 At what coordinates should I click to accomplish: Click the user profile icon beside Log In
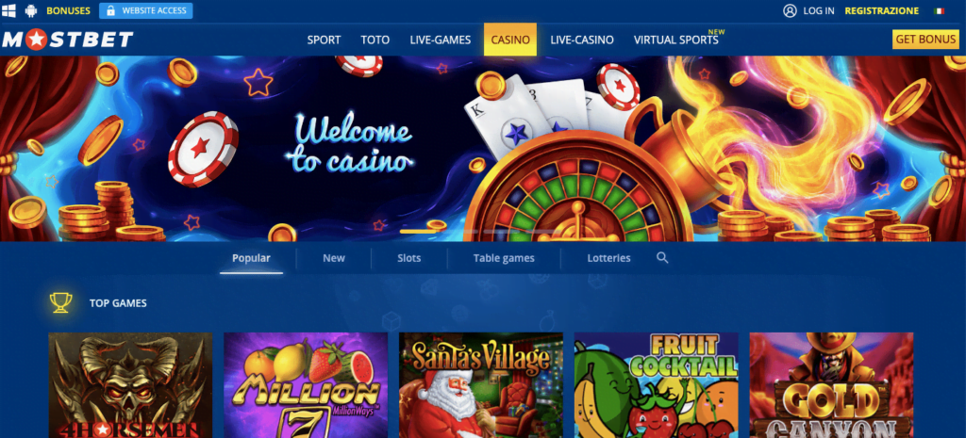coord(790,10)
